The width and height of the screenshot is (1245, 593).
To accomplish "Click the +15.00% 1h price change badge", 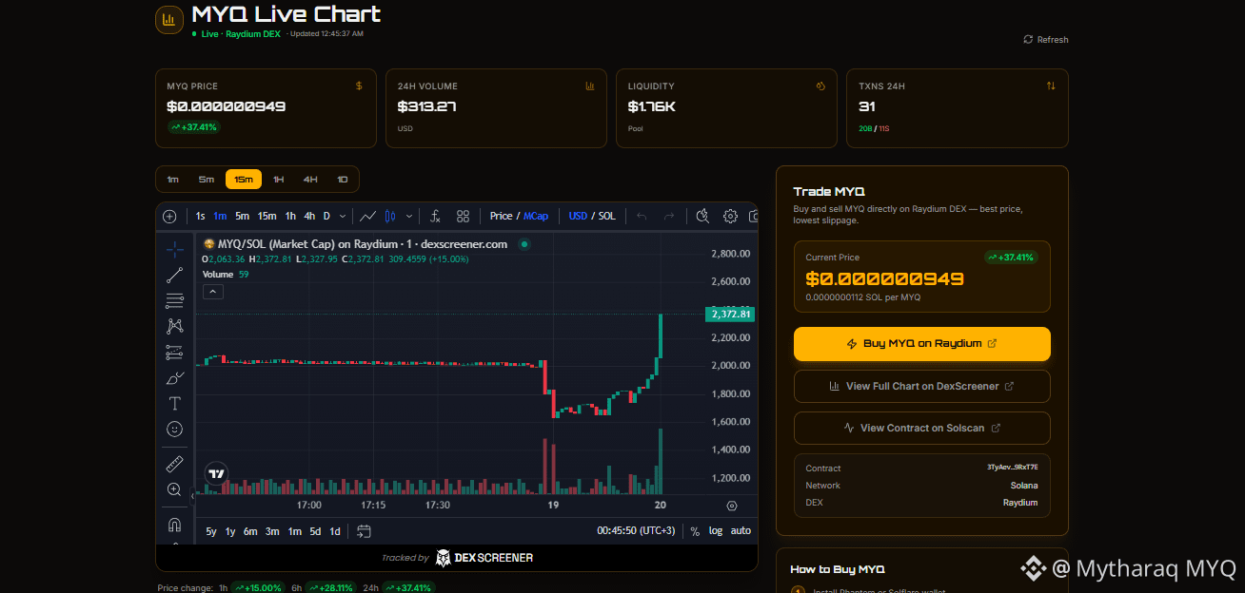I will tap(257, 588).
